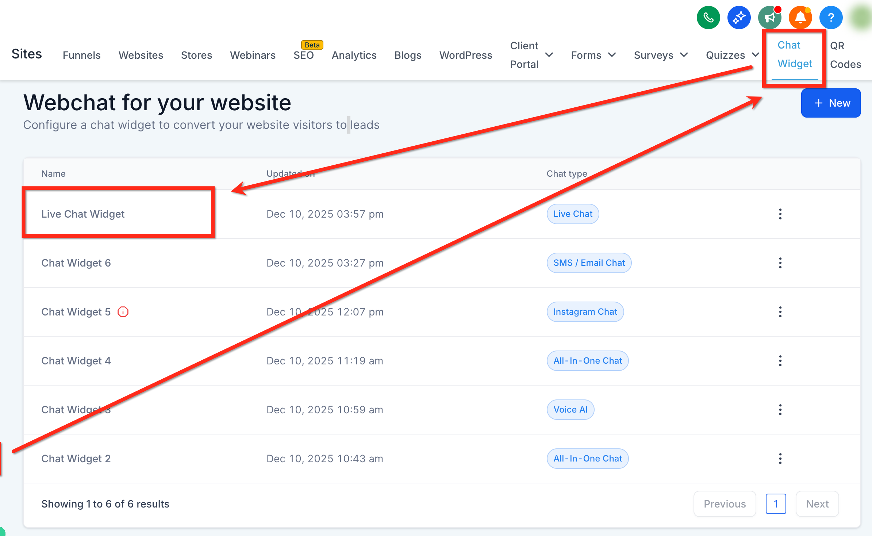Screen dimensions: 872x536
Task: Open the orange bell notifications icon
Action: pos(800,18)
